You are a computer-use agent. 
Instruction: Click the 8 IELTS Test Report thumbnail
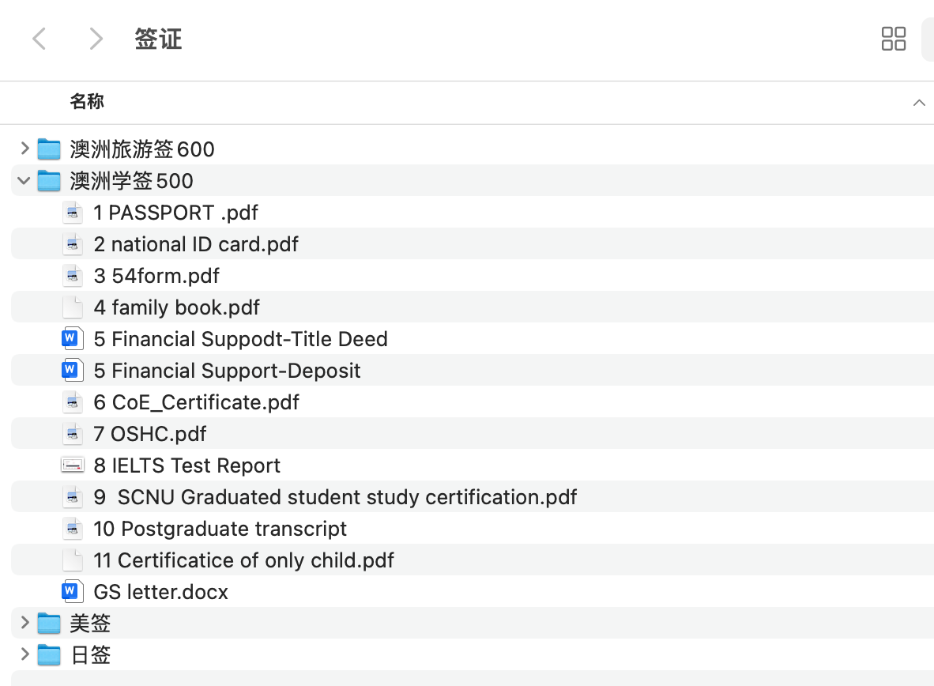point(73,465)
